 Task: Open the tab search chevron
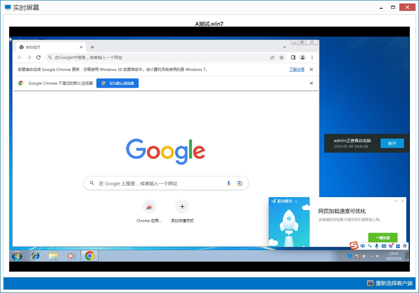tap(284, 47)
